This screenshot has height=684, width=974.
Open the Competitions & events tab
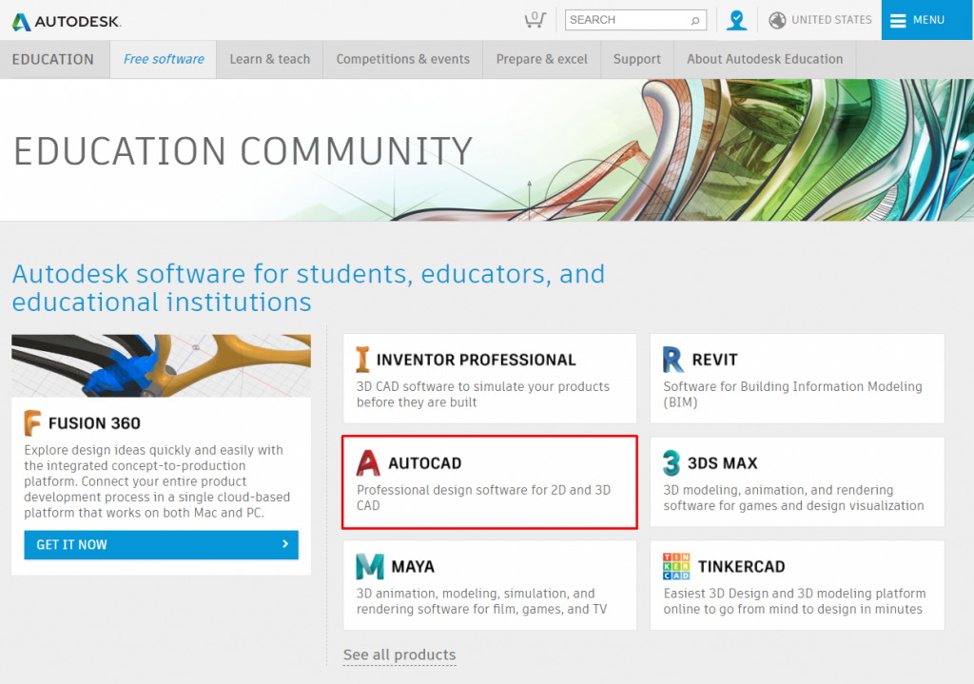(403, 60)
